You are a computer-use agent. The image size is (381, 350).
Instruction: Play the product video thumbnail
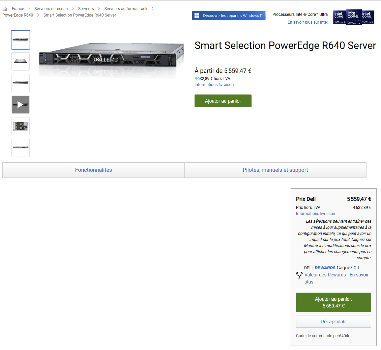click(x=21, y=105)
